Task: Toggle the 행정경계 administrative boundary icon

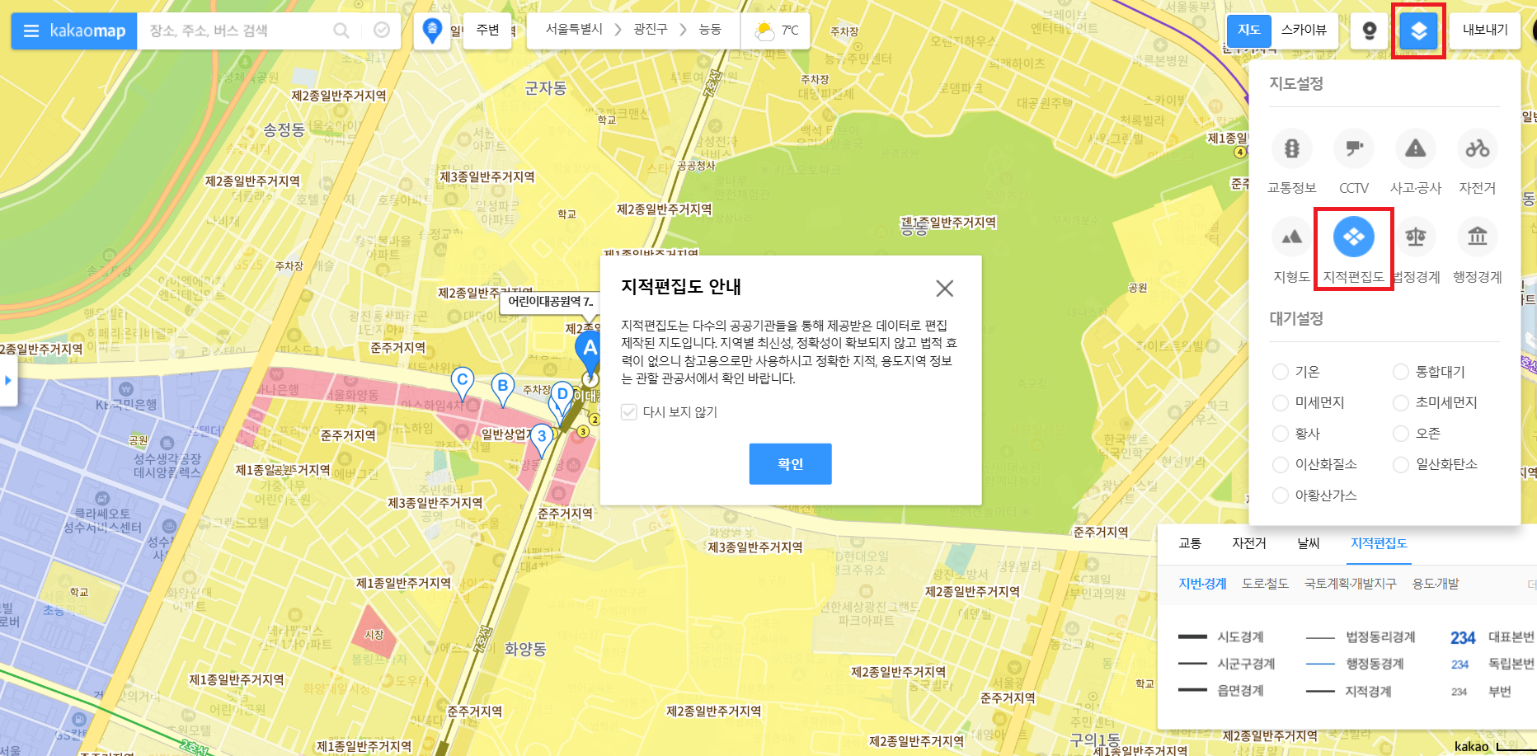Action: [x=1477, y=237]
